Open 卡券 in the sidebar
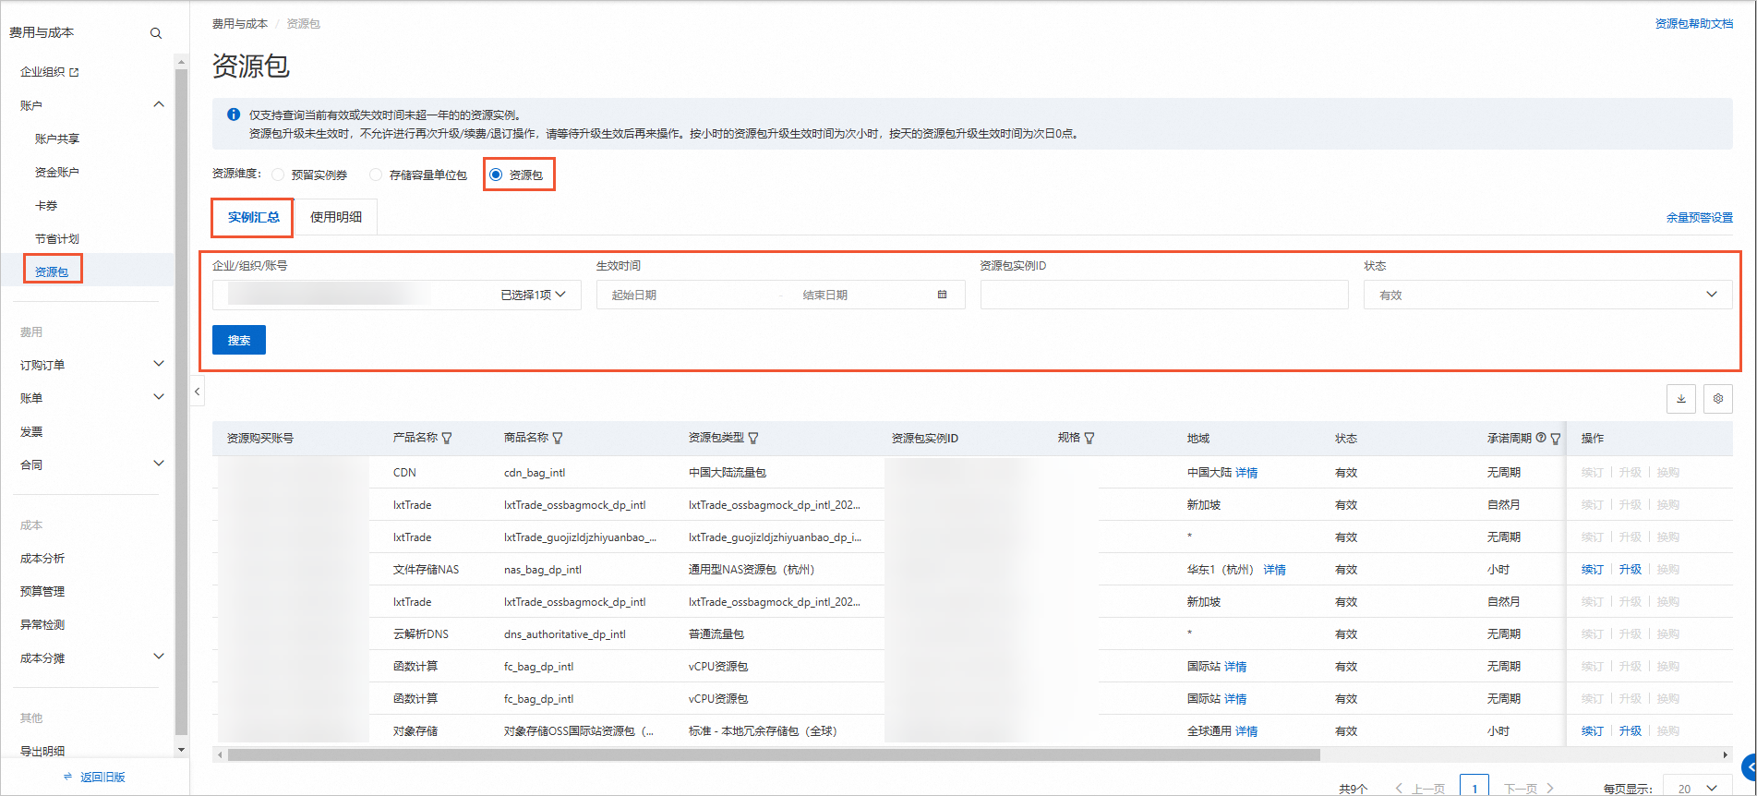Viewport: 1757px width, 796px height. pyautogui.click(x=46, y=205)
